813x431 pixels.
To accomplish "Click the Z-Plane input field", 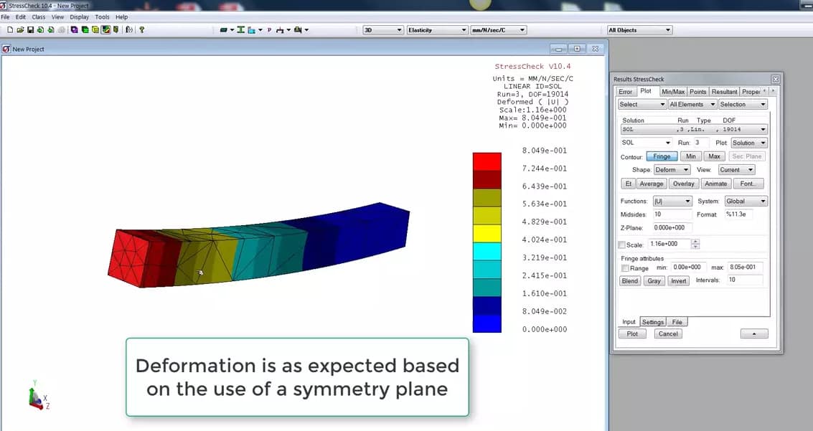I will (671, 228).
